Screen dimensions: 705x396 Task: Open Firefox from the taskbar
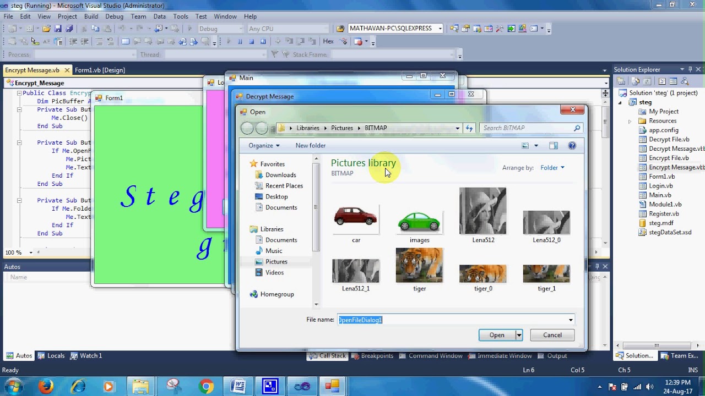click(x=46, y=386)
